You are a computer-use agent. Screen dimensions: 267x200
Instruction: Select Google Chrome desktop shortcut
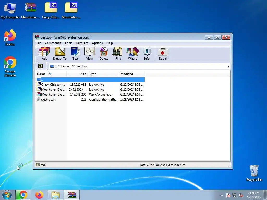click(x=10, y=66)
